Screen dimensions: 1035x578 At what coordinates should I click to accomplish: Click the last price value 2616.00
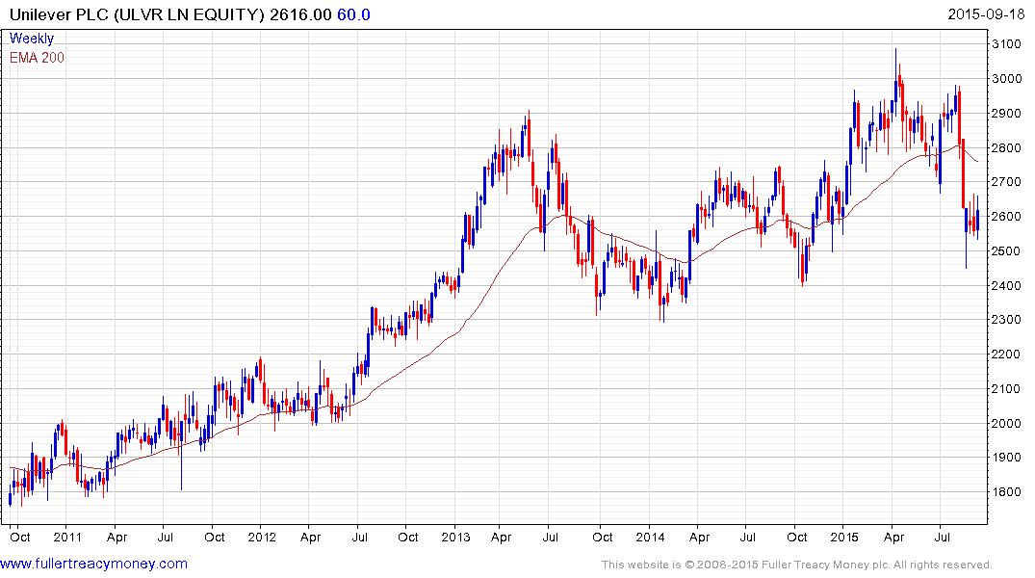click(x=300, y=14)
